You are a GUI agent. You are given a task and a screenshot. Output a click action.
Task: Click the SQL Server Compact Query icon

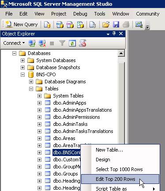point(93,24)
